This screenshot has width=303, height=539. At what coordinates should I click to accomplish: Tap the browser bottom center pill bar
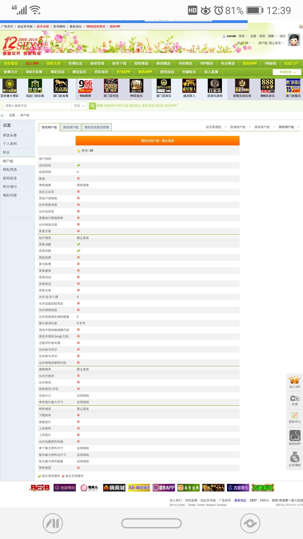[x=151, y=523]
